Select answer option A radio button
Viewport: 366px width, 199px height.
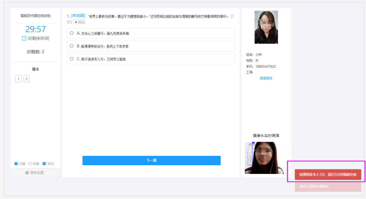(72, 33)
